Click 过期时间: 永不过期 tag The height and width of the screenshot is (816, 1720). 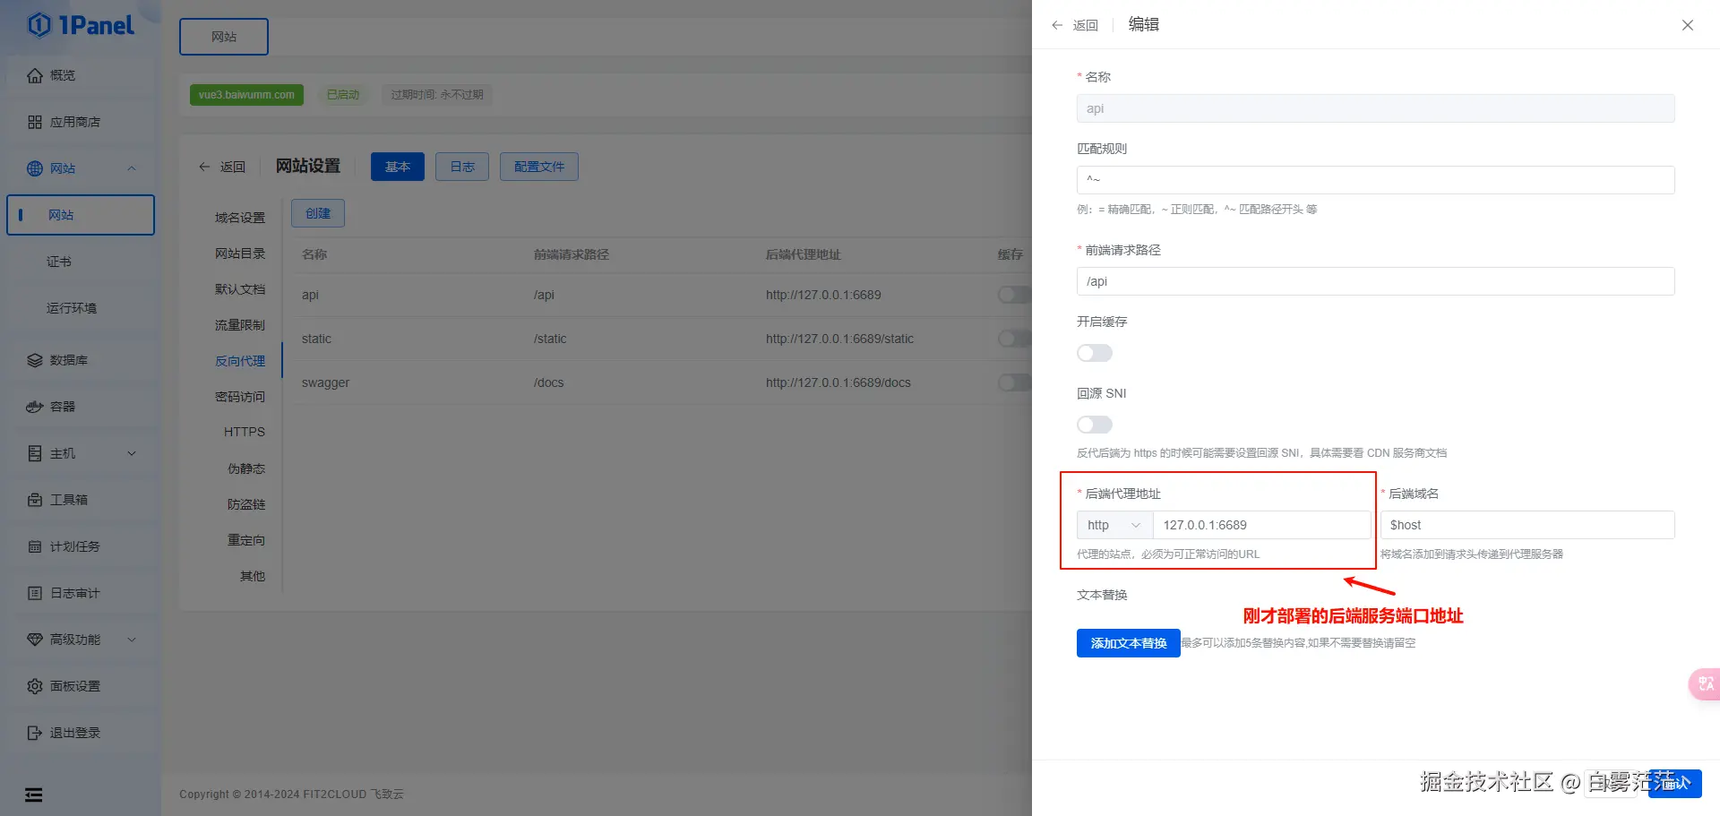(x=437, y=95)
